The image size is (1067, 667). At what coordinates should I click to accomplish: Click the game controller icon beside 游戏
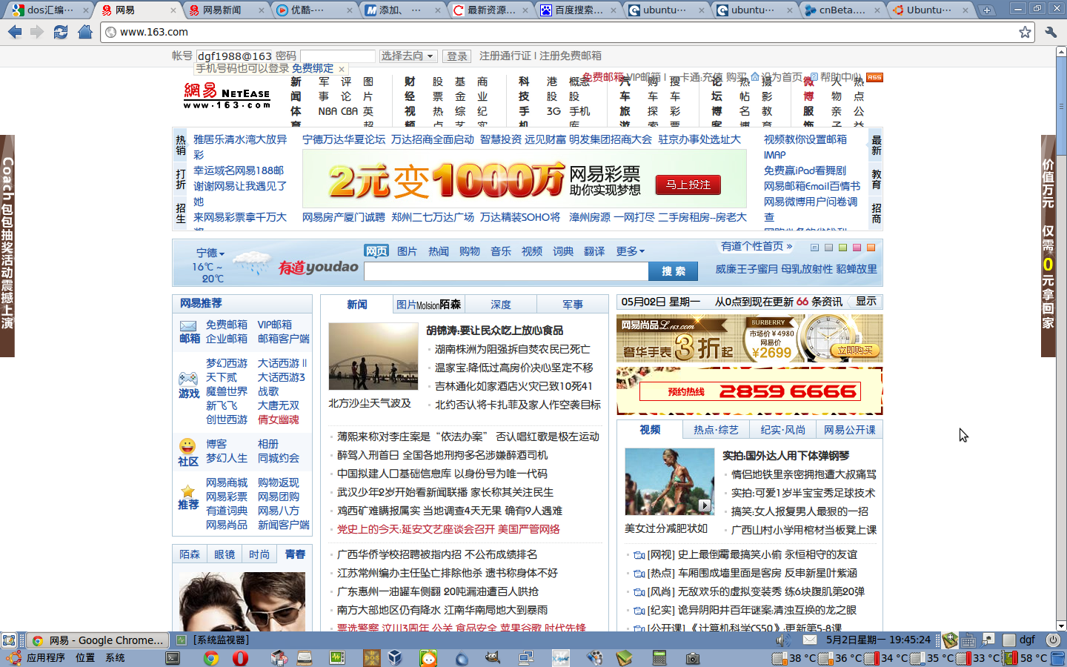(188, 379)
